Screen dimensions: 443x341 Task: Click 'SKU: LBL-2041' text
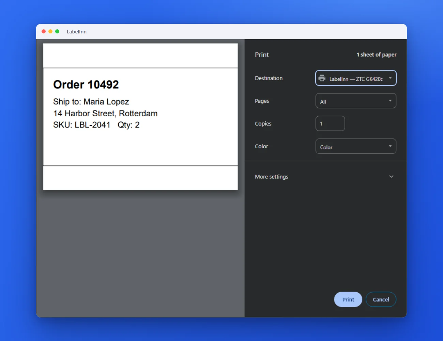click(x=82, y=125)
